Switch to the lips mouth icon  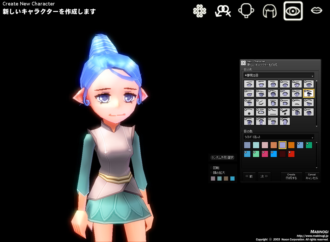[317, 10]
